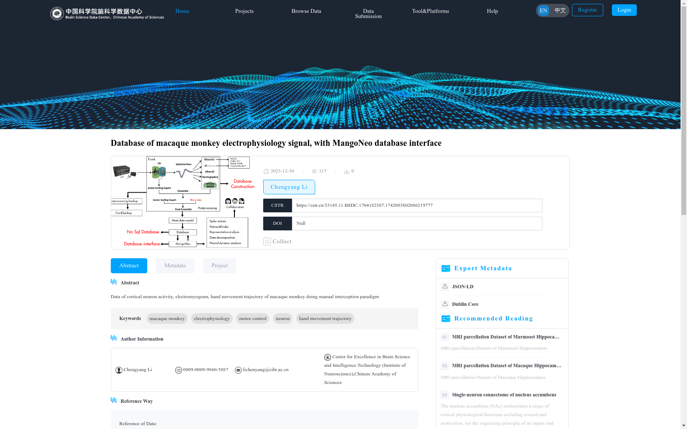Click the Login button
This screenshot has width=687, height=429.
[624, 10]
